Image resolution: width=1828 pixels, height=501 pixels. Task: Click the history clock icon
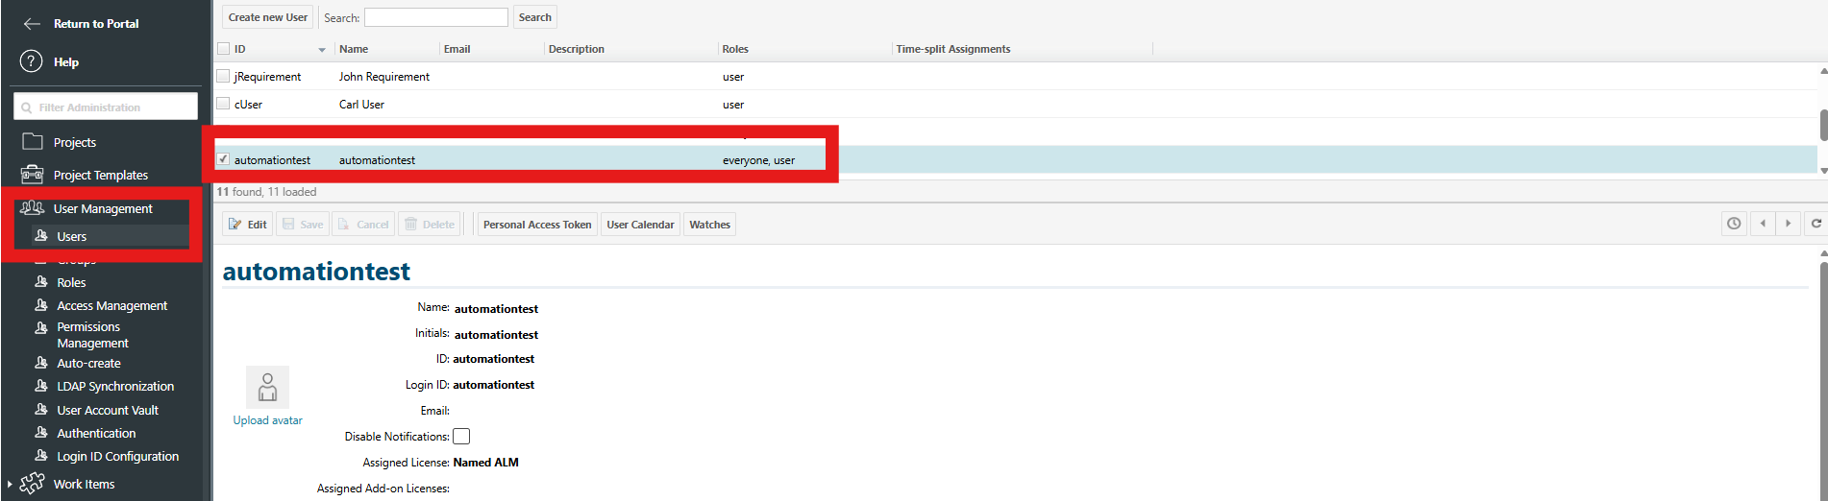coord(1734,224)
